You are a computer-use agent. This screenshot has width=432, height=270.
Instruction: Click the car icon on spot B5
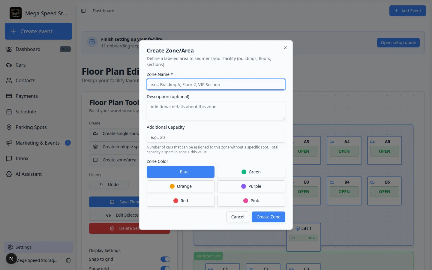[x=372, y=182]
